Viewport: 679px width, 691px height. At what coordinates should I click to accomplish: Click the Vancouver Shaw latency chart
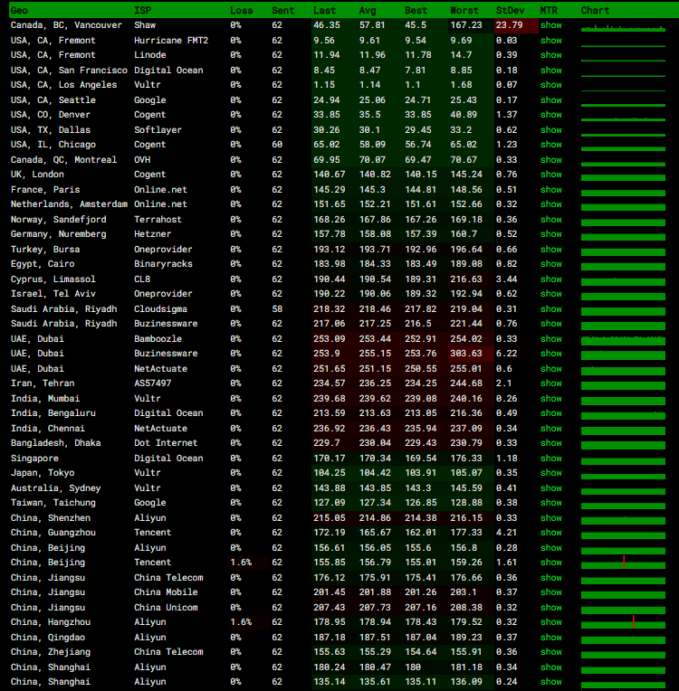623,27
